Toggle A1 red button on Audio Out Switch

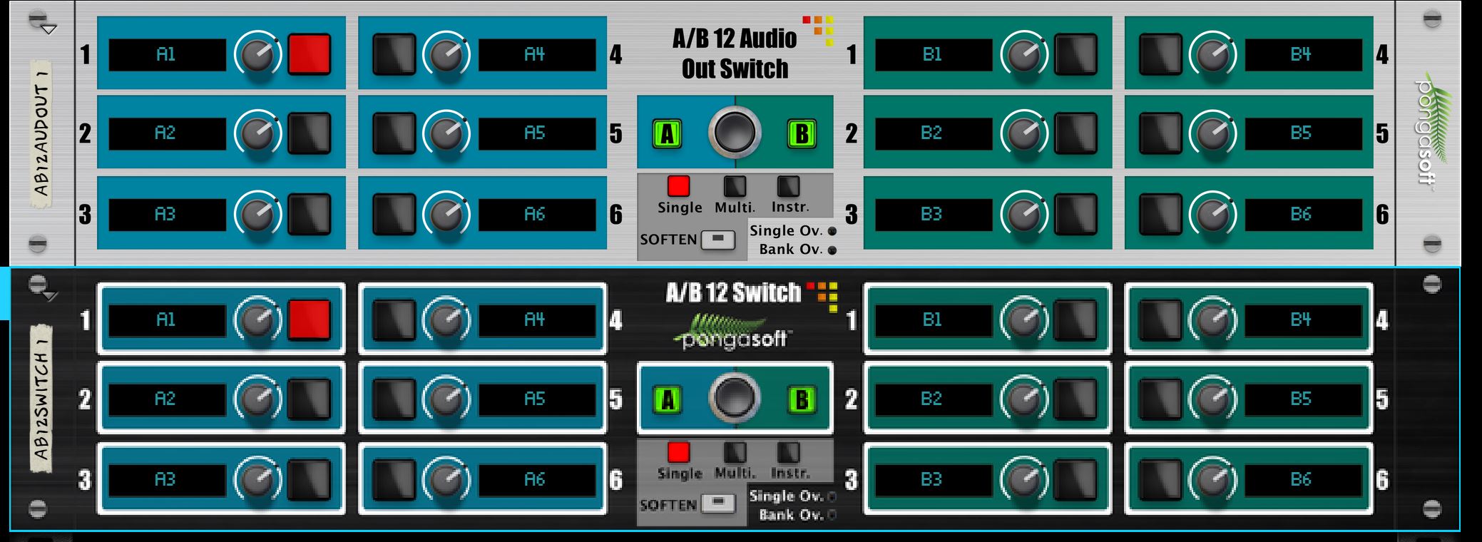[310, 54]
